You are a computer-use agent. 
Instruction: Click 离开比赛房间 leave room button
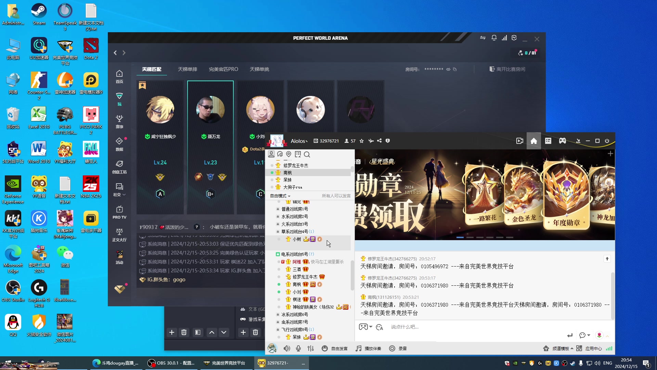click(507, 69)
